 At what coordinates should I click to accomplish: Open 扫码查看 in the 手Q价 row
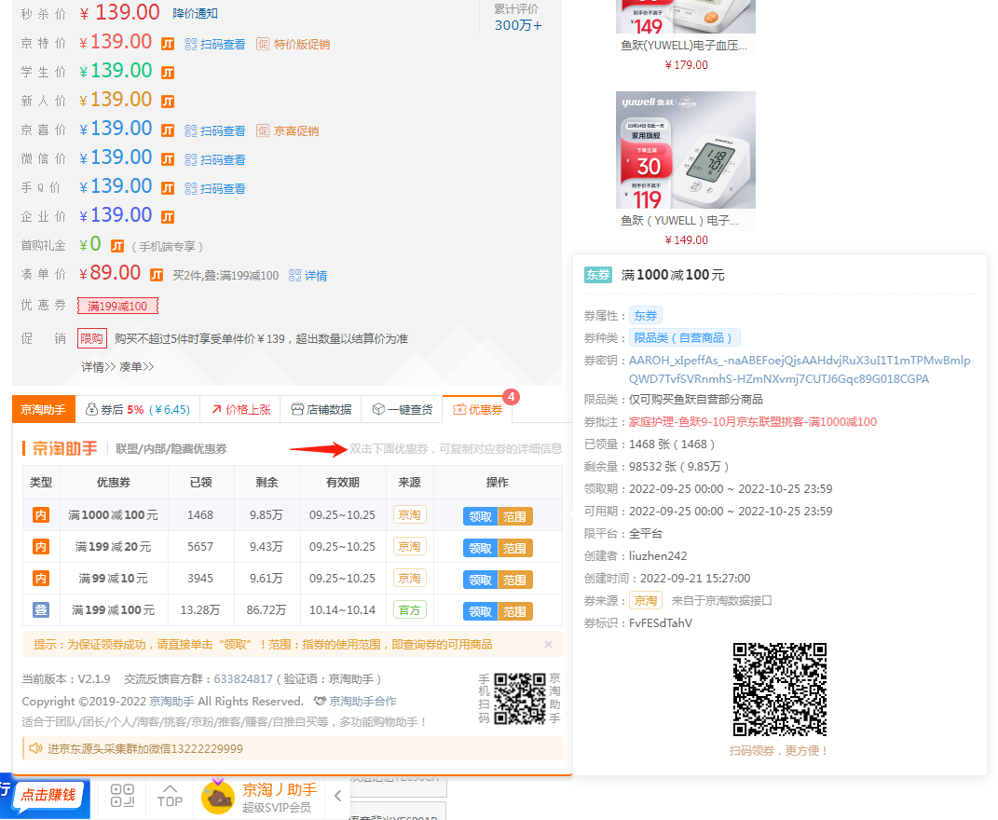pyautogui.click(x=215, y=189)
